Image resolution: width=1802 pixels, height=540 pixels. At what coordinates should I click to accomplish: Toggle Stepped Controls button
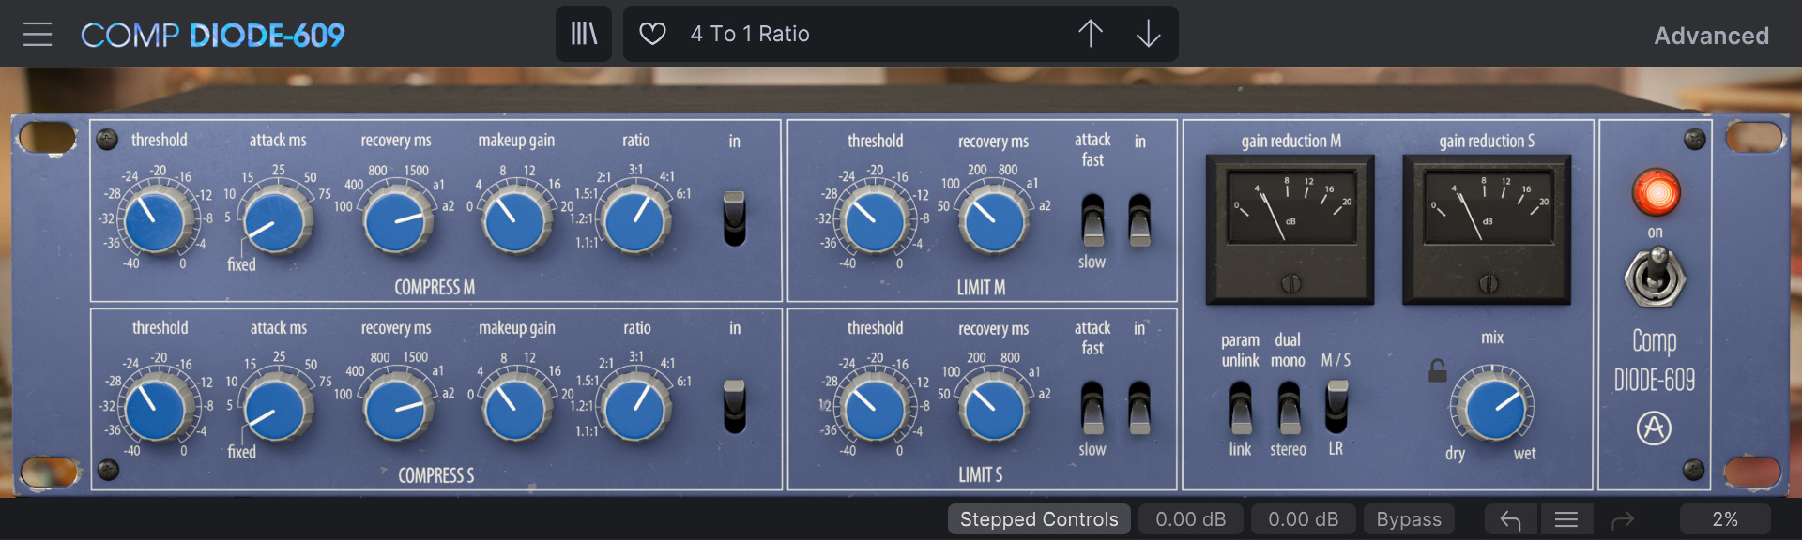tap(1039, 519)
